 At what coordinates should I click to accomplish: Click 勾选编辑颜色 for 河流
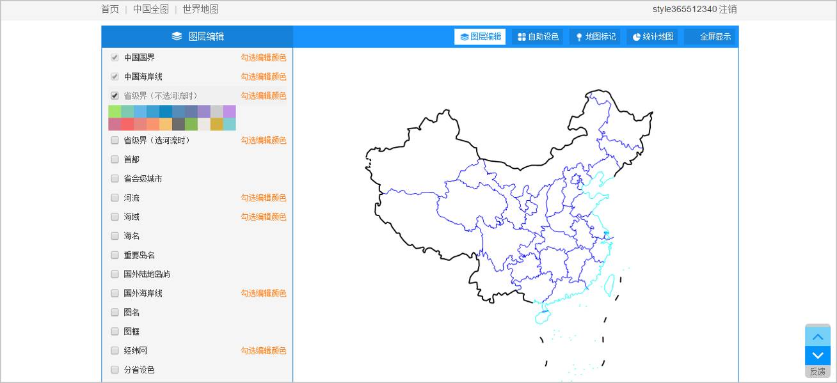click(263, 198)
